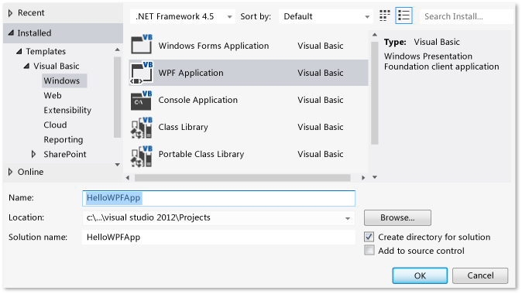Select the Cloud category
Screen dimensions: 522x294
(55, 125)
